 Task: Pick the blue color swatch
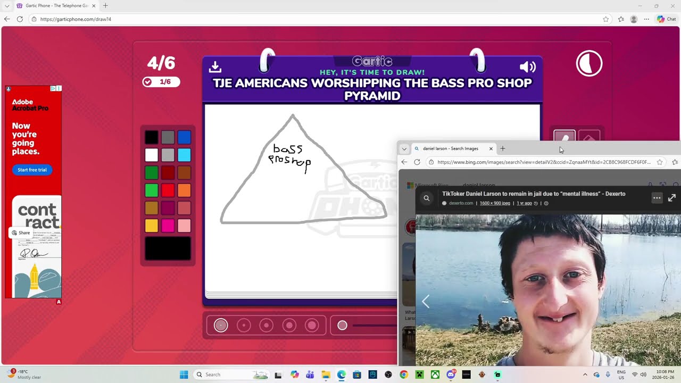tap(184, 137)
